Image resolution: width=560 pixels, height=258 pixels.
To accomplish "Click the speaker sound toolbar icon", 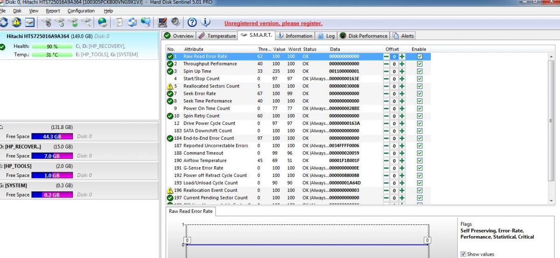I will [x=175, y=22].
